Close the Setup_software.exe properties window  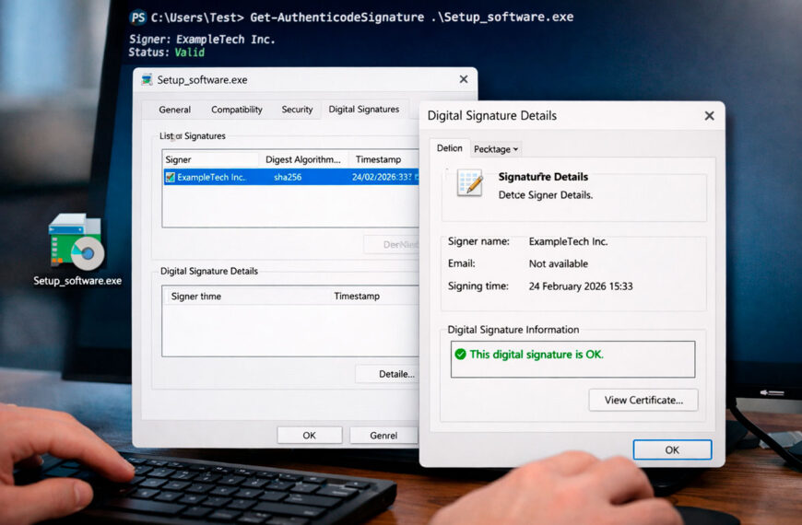click(x=464, y=79)
